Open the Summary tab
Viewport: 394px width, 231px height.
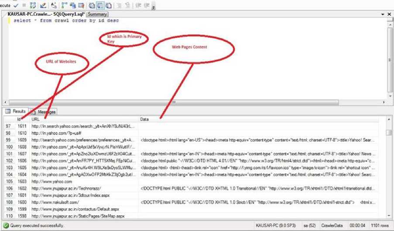97,14
